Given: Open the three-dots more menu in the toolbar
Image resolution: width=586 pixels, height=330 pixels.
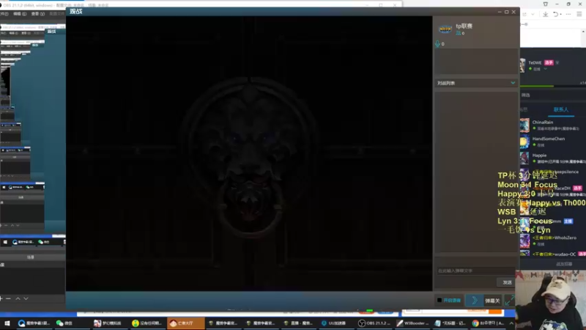Looking at the screenshot, I should tap(568, 14).
